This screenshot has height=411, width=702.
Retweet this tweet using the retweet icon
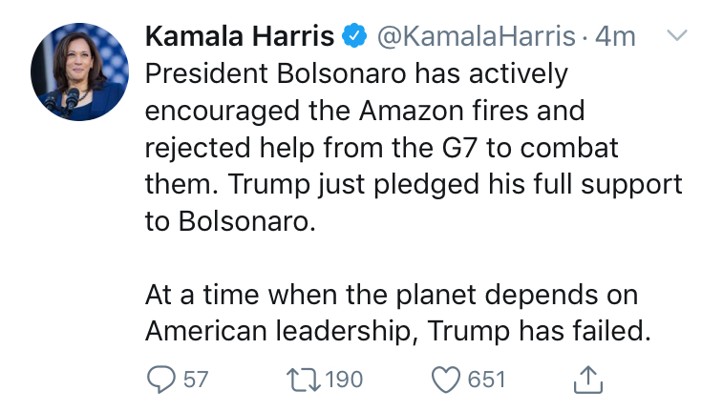pyautogui.click(x=304, y=380)
